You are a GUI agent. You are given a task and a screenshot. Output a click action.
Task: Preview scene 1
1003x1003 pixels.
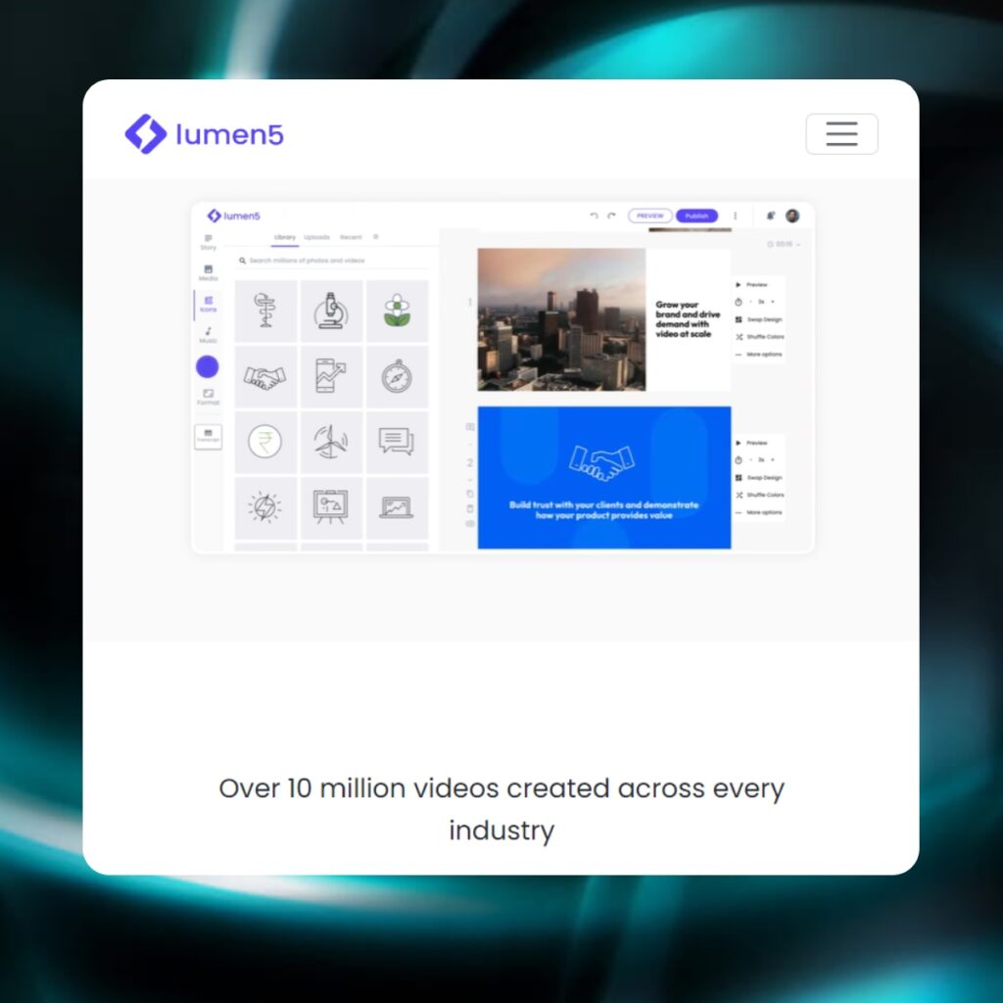click(751, 285)
